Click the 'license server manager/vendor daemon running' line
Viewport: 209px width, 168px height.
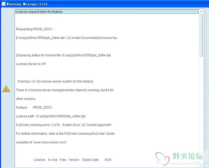tap(65, 90)
